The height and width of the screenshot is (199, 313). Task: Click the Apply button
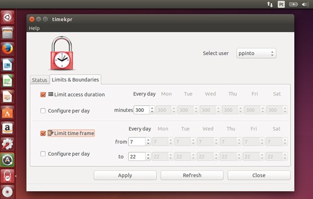pos(125,175)
